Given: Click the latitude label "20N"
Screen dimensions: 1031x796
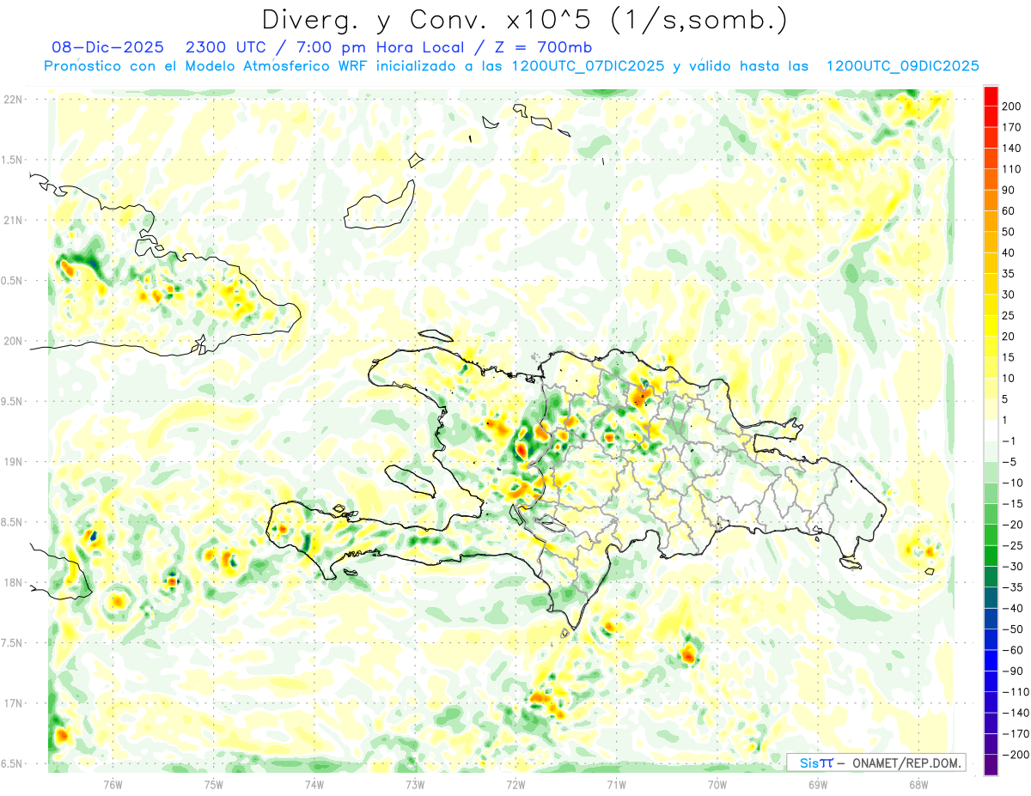Looking at the screenshot, I should (13, 341).
